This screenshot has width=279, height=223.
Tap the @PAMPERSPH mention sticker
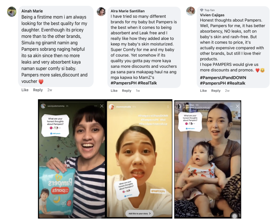pyautogui.click(x=158, y=191)
